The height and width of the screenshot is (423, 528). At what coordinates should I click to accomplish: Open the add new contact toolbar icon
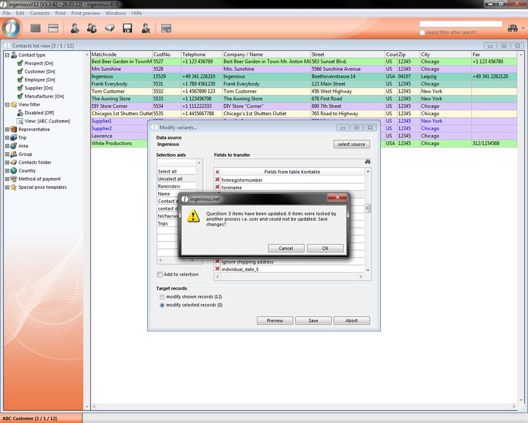[x=75, y=28]
